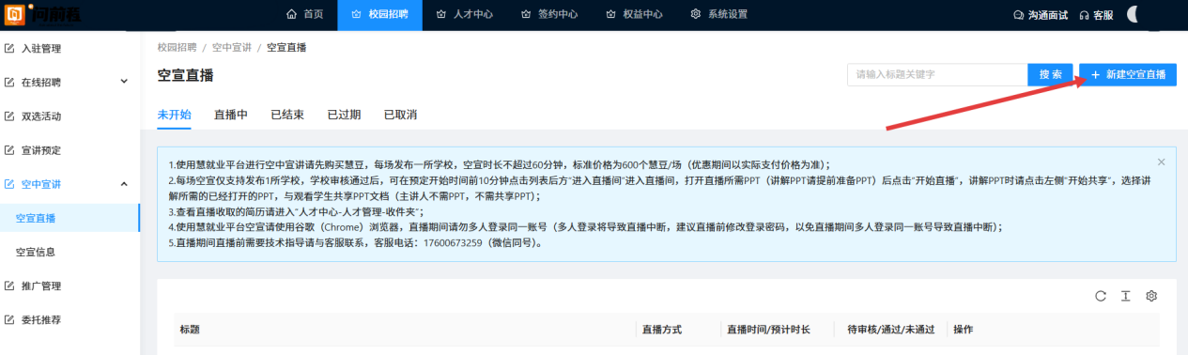Click the user avatar icon
Image resolution: width=1188 pixels, height=355 pixels.
click(x=1134, y=14)
